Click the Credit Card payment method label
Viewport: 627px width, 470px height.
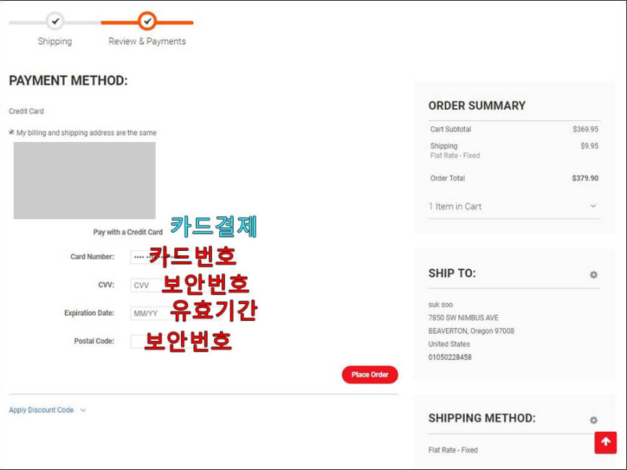coord(27,111)
